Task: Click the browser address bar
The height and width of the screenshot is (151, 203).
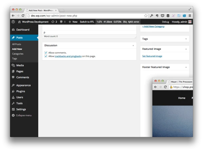Action: click(x=85, y=16)
